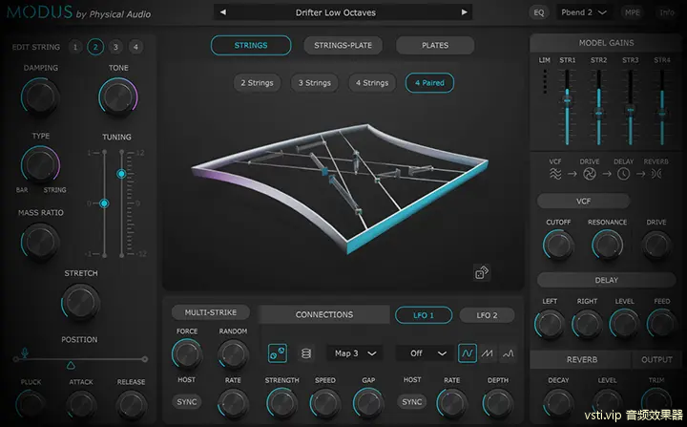
Task: Adjust the delay LEFT knob
Action: pos(550,324)
